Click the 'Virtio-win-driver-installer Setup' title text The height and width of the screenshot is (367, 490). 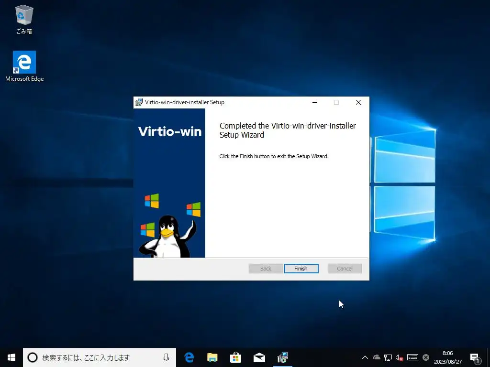(185, 102)
